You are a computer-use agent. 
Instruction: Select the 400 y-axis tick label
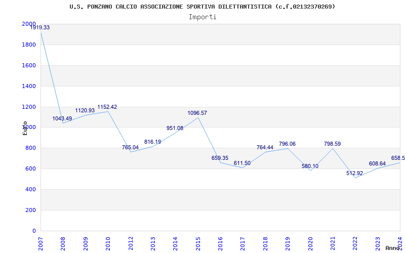tap(30, 189)
